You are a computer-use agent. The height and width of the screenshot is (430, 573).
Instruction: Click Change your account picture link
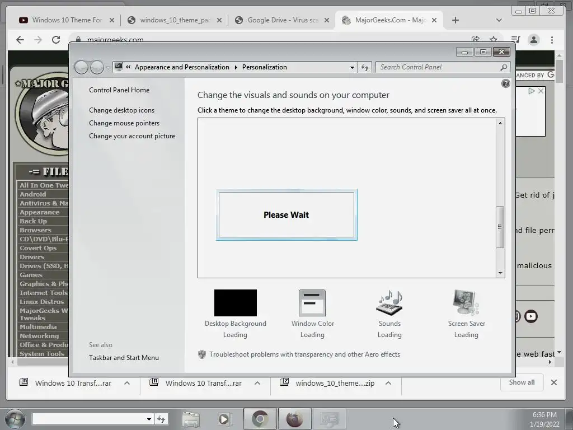pos(132,136)
